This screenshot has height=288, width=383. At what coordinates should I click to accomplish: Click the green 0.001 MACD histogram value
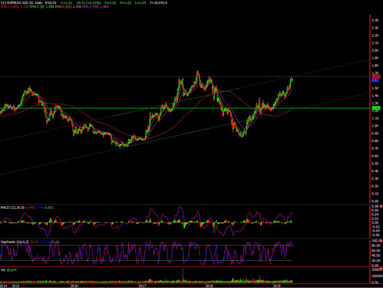click(49, 207)
